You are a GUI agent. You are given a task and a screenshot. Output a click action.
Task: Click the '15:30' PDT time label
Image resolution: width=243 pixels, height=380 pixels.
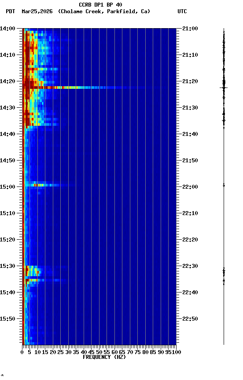7,266
